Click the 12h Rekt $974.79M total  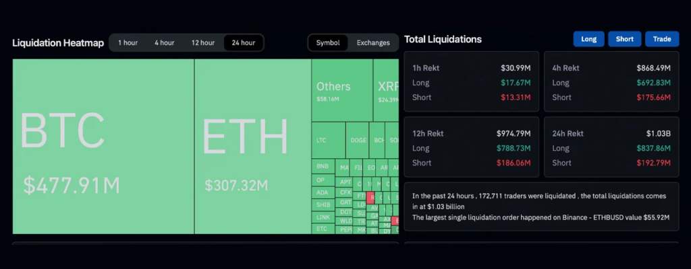514,134
